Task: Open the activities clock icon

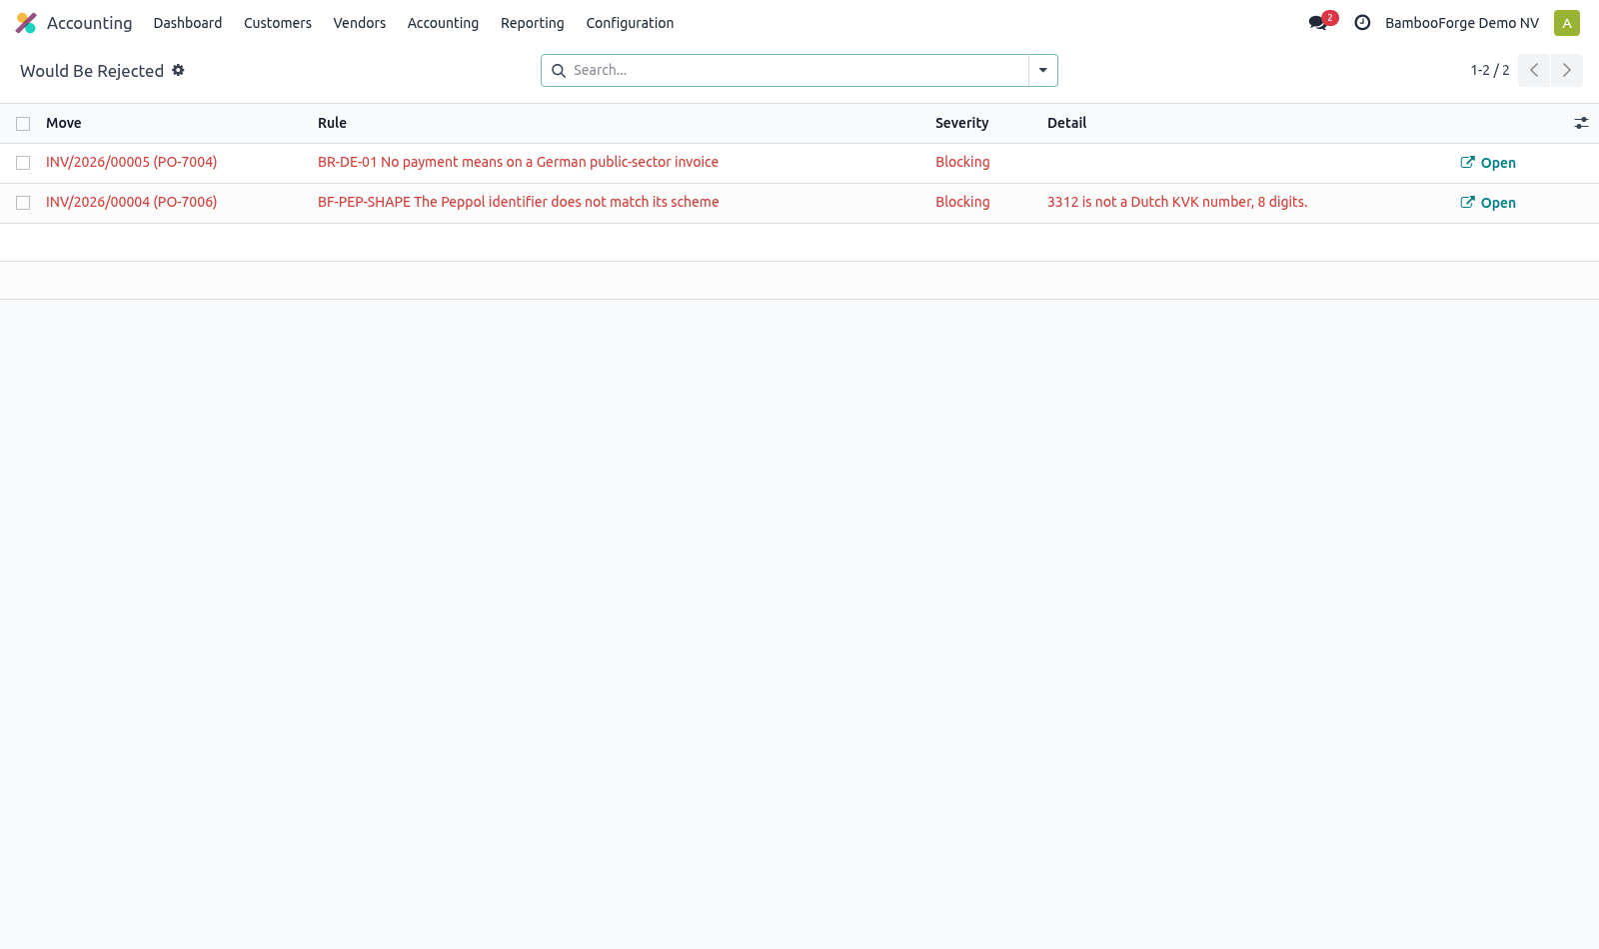Action: [1362, 22]
